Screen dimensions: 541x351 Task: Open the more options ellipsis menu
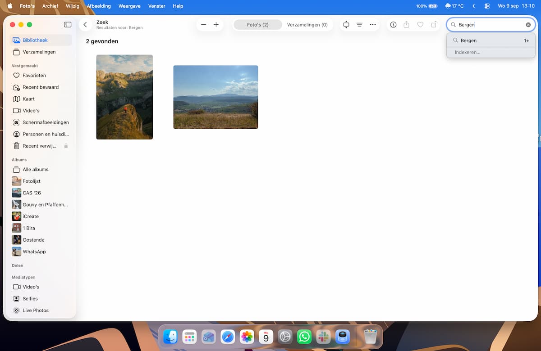coord(373,25)
